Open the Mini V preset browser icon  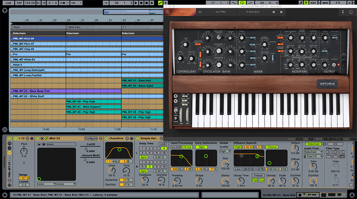[x=200, y=12]
